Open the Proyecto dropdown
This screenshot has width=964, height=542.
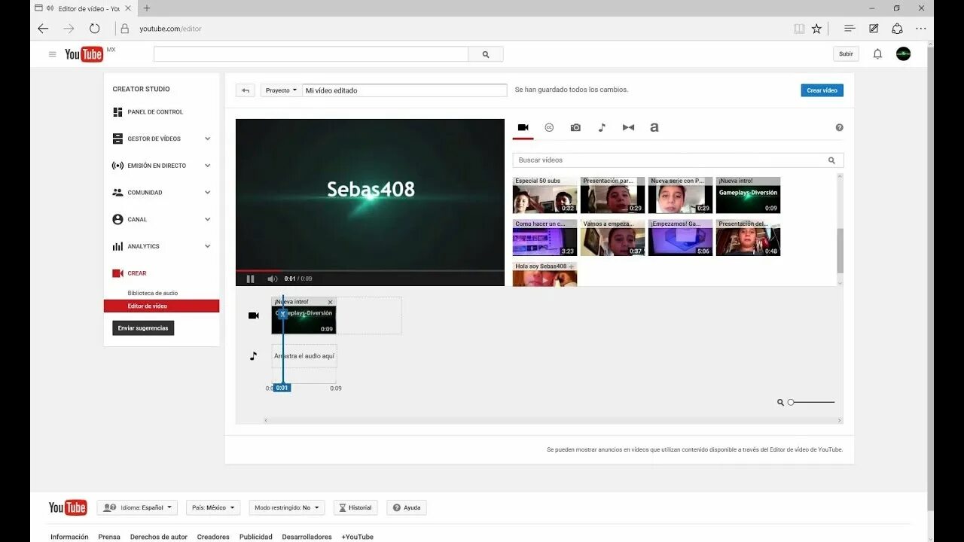(281, 90)
